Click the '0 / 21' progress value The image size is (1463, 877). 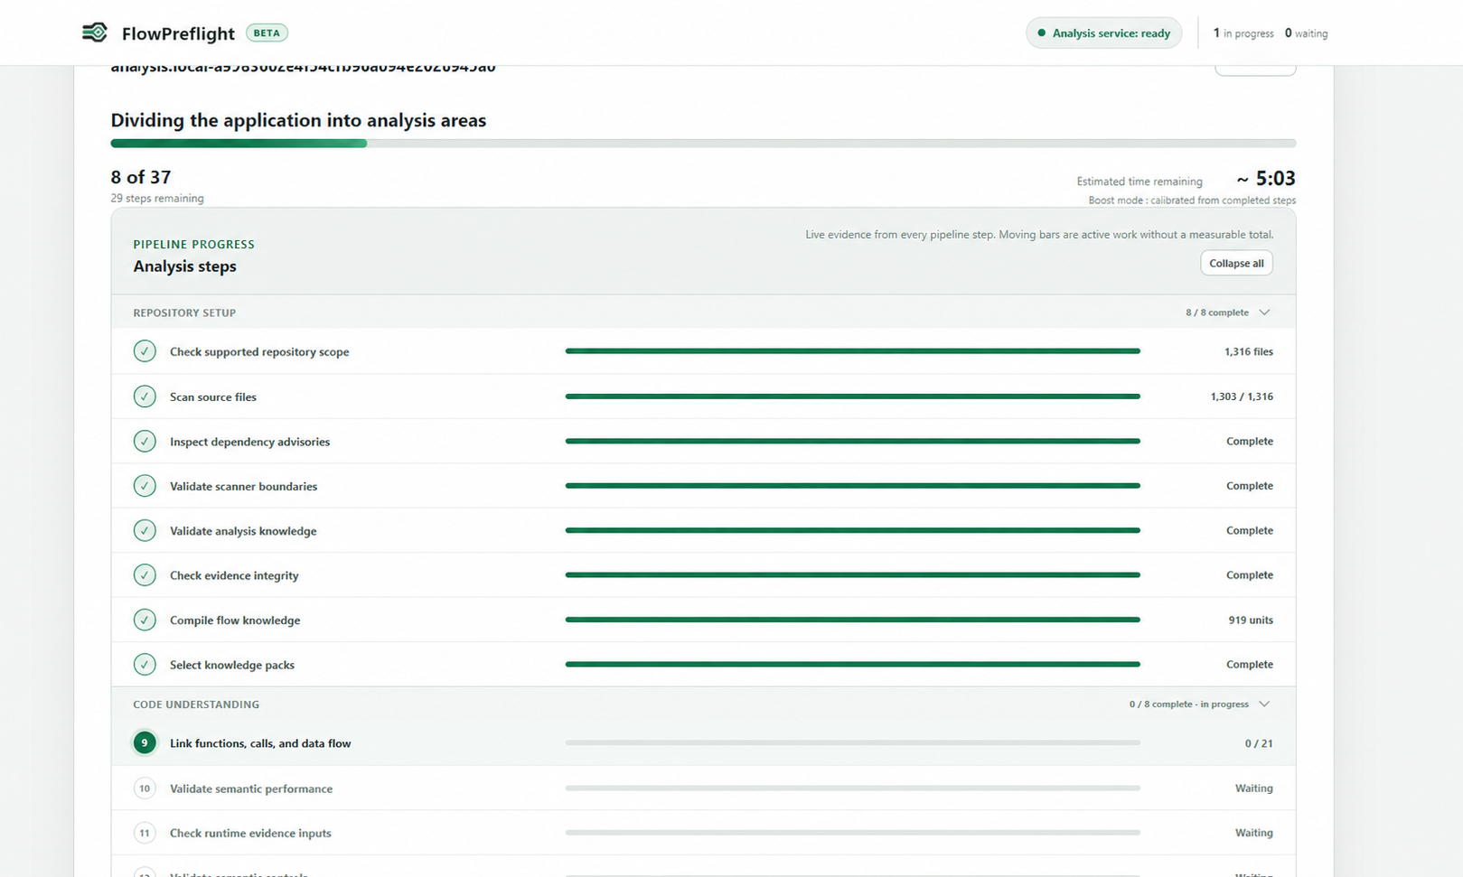point(1259,743)
